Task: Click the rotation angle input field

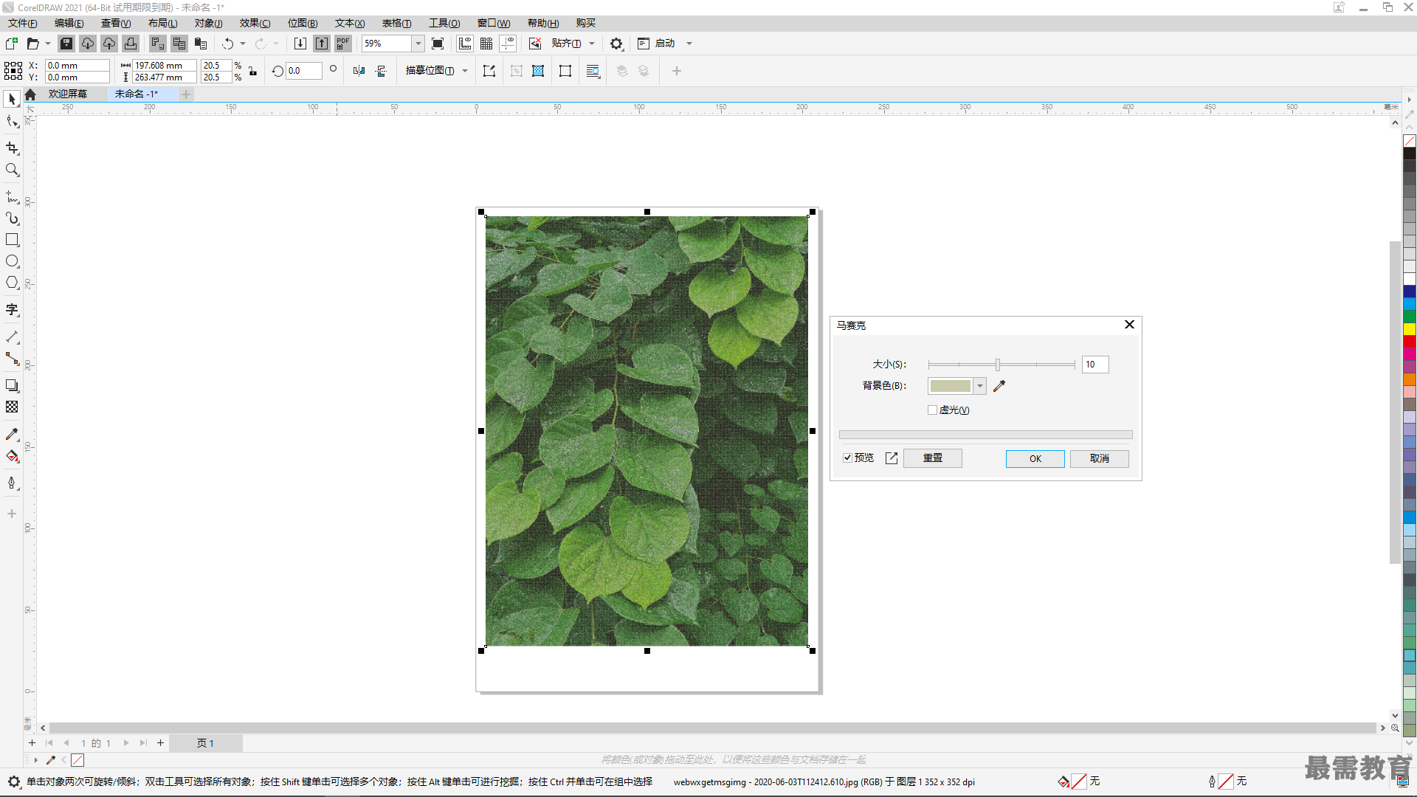Action: 304,71
